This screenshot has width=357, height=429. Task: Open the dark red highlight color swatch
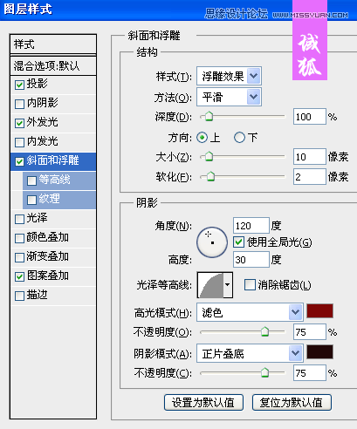(x=319, y=311)
